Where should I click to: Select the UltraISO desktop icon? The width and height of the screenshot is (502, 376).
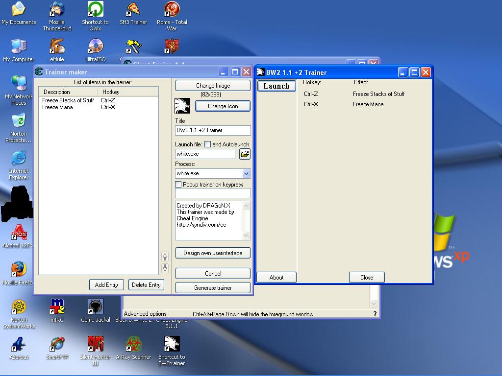point(95,47)
